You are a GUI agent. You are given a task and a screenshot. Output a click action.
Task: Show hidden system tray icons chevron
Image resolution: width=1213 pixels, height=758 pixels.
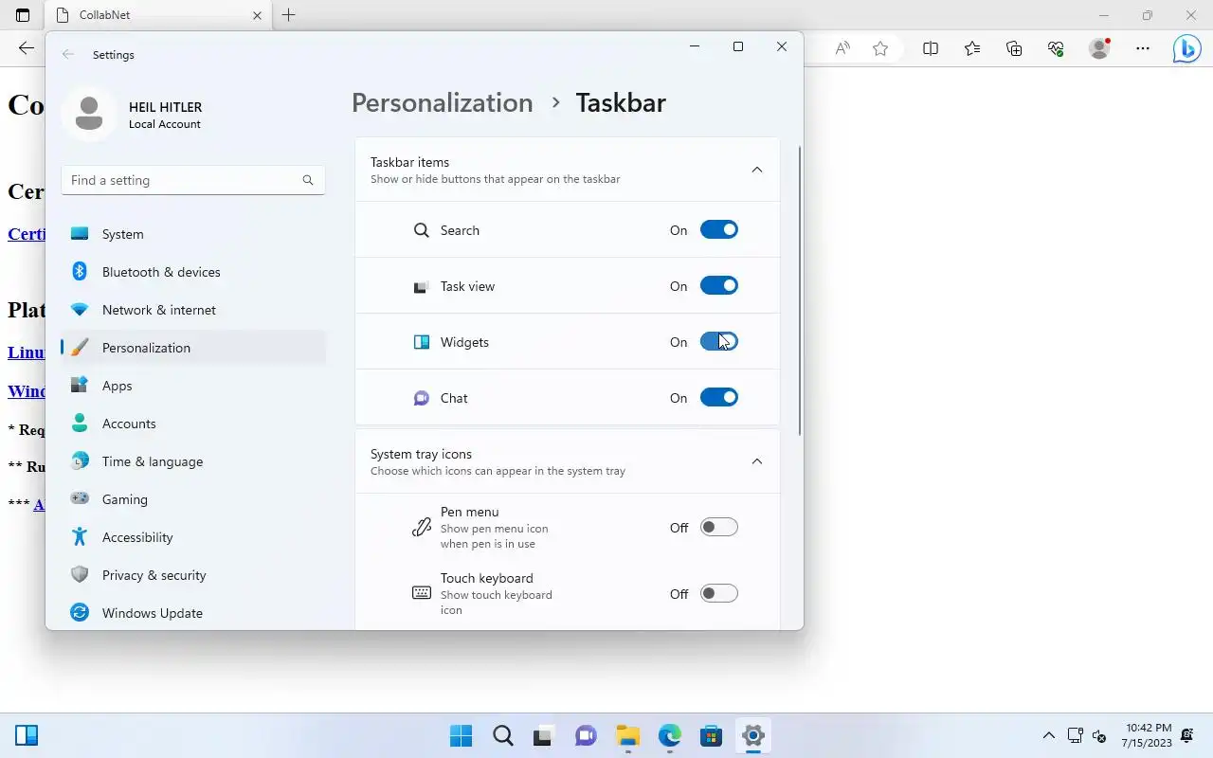pyautogui.click(x=1049, y=735)
